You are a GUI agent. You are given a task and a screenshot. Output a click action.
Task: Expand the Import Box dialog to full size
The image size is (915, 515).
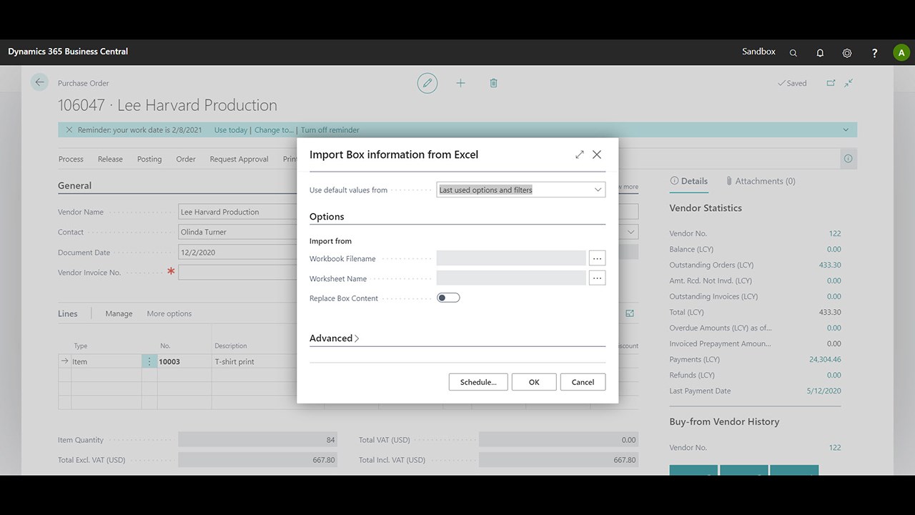tap(580, 154)
